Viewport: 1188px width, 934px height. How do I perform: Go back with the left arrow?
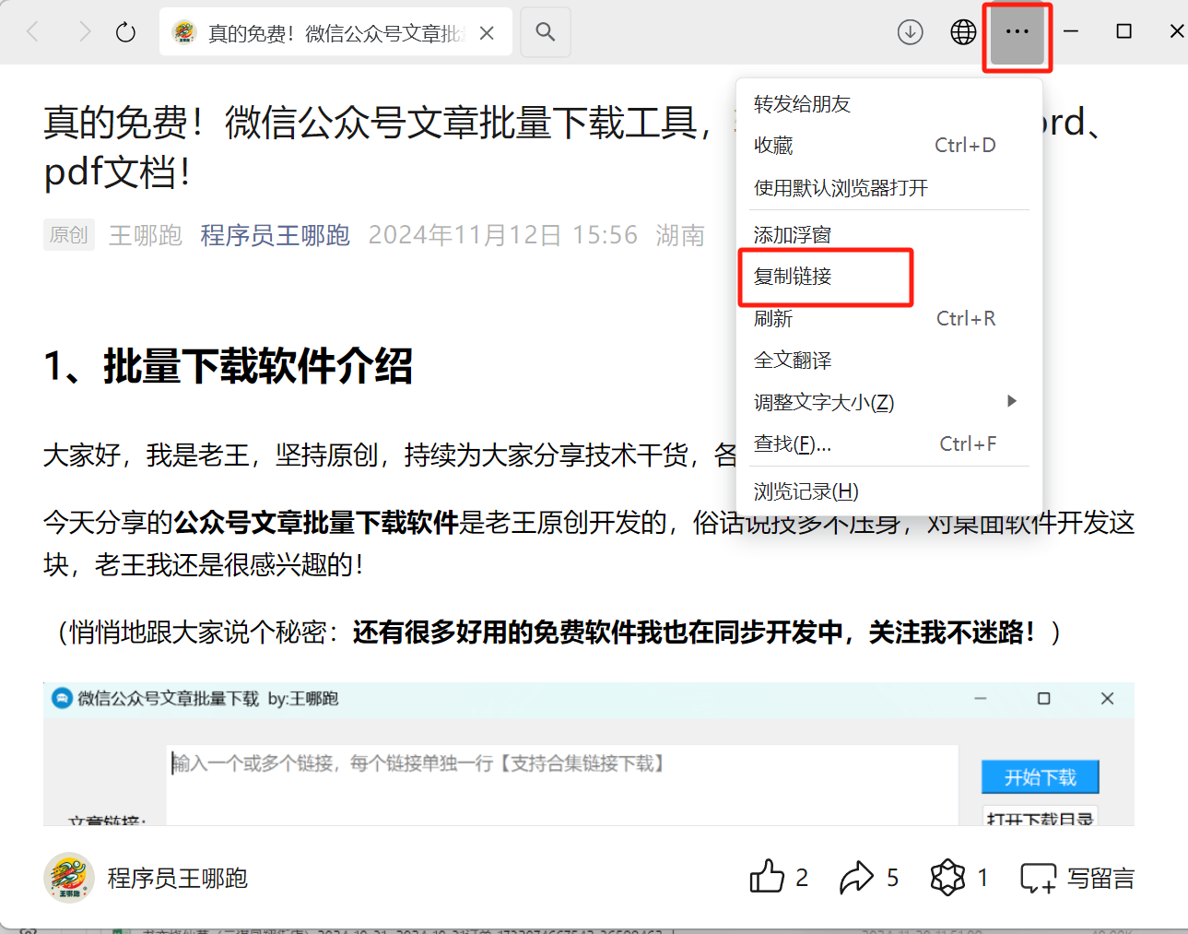pyautogui.click(x=33, y=32)
